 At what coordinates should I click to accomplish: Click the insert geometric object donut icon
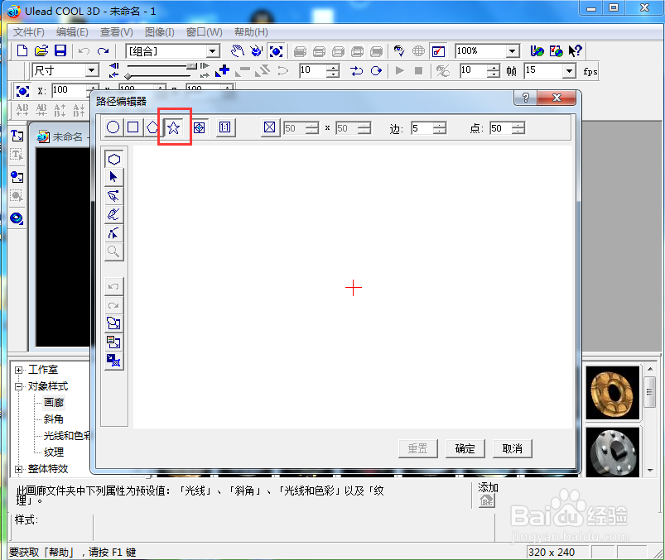(17, 218)
